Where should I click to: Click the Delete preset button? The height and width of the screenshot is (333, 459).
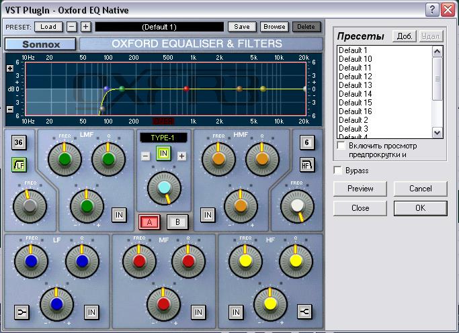coord(306,27)
